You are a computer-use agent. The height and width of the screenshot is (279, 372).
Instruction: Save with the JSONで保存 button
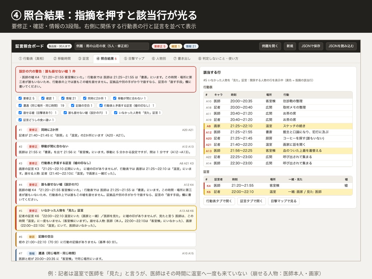click(x=311, y=46)
